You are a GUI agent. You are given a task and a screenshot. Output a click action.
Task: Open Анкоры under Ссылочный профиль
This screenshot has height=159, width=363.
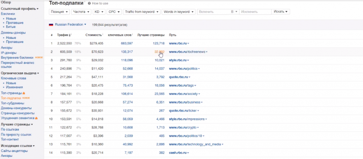click(7, 48)
